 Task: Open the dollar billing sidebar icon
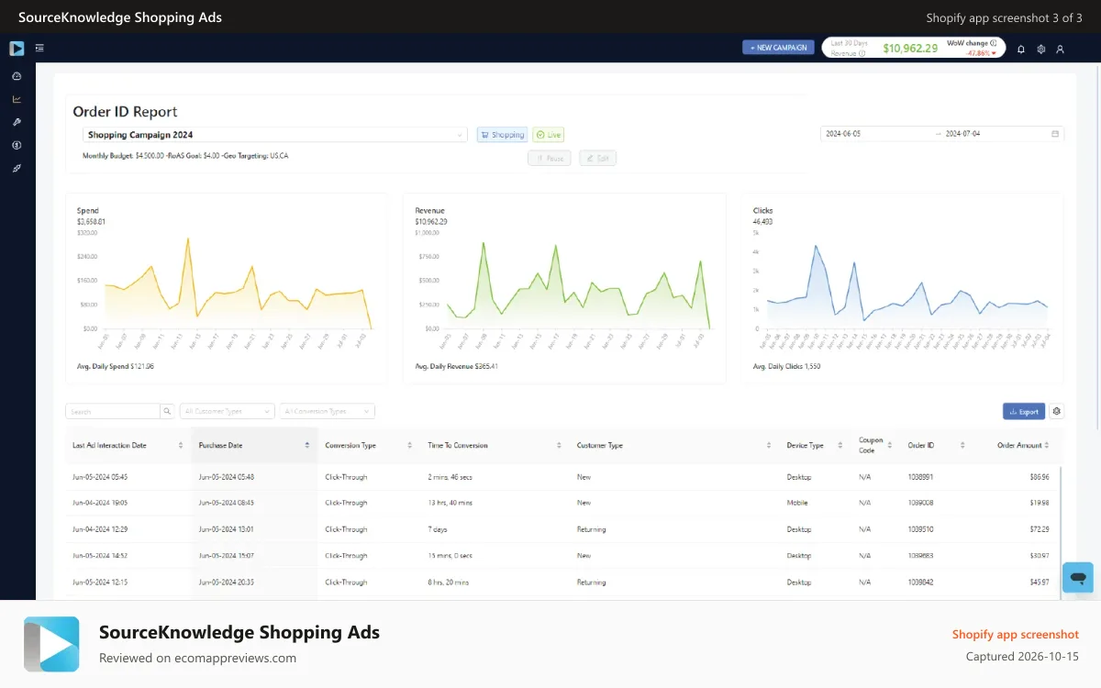click(17, 145)
